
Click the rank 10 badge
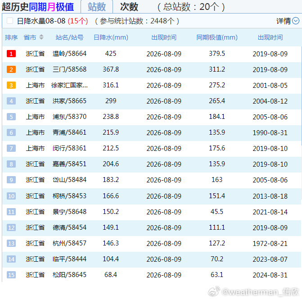click(11, 196)
